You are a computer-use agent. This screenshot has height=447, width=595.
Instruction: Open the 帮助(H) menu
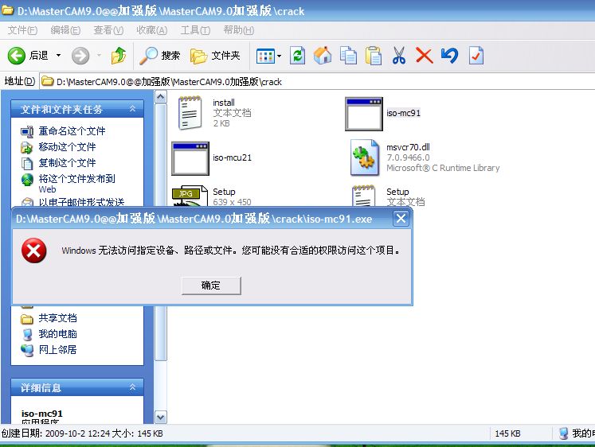click(x=239, y=30)
